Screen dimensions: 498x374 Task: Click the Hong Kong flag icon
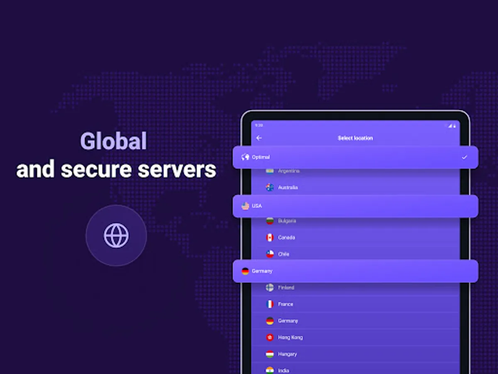270,337
